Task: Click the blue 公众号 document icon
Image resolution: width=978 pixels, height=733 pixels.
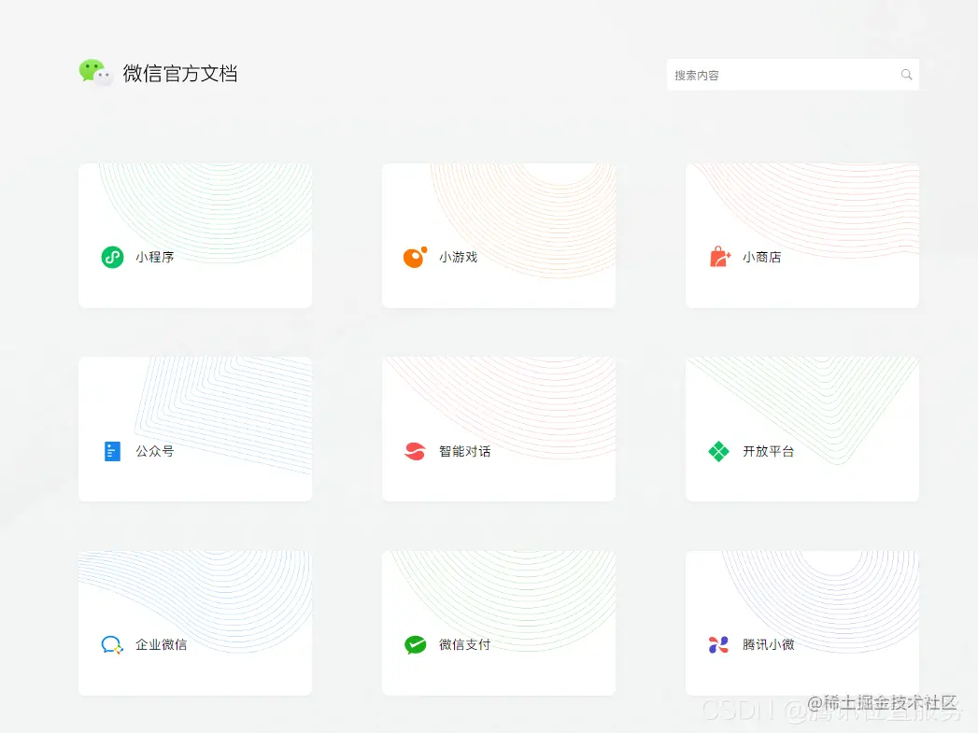Action: pos(112,451)
